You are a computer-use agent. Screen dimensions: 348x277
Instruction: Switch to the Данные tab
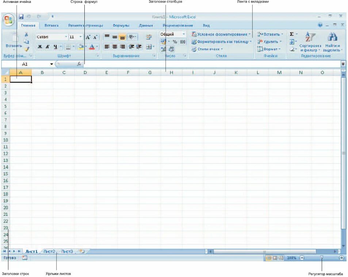coord(146,26)
